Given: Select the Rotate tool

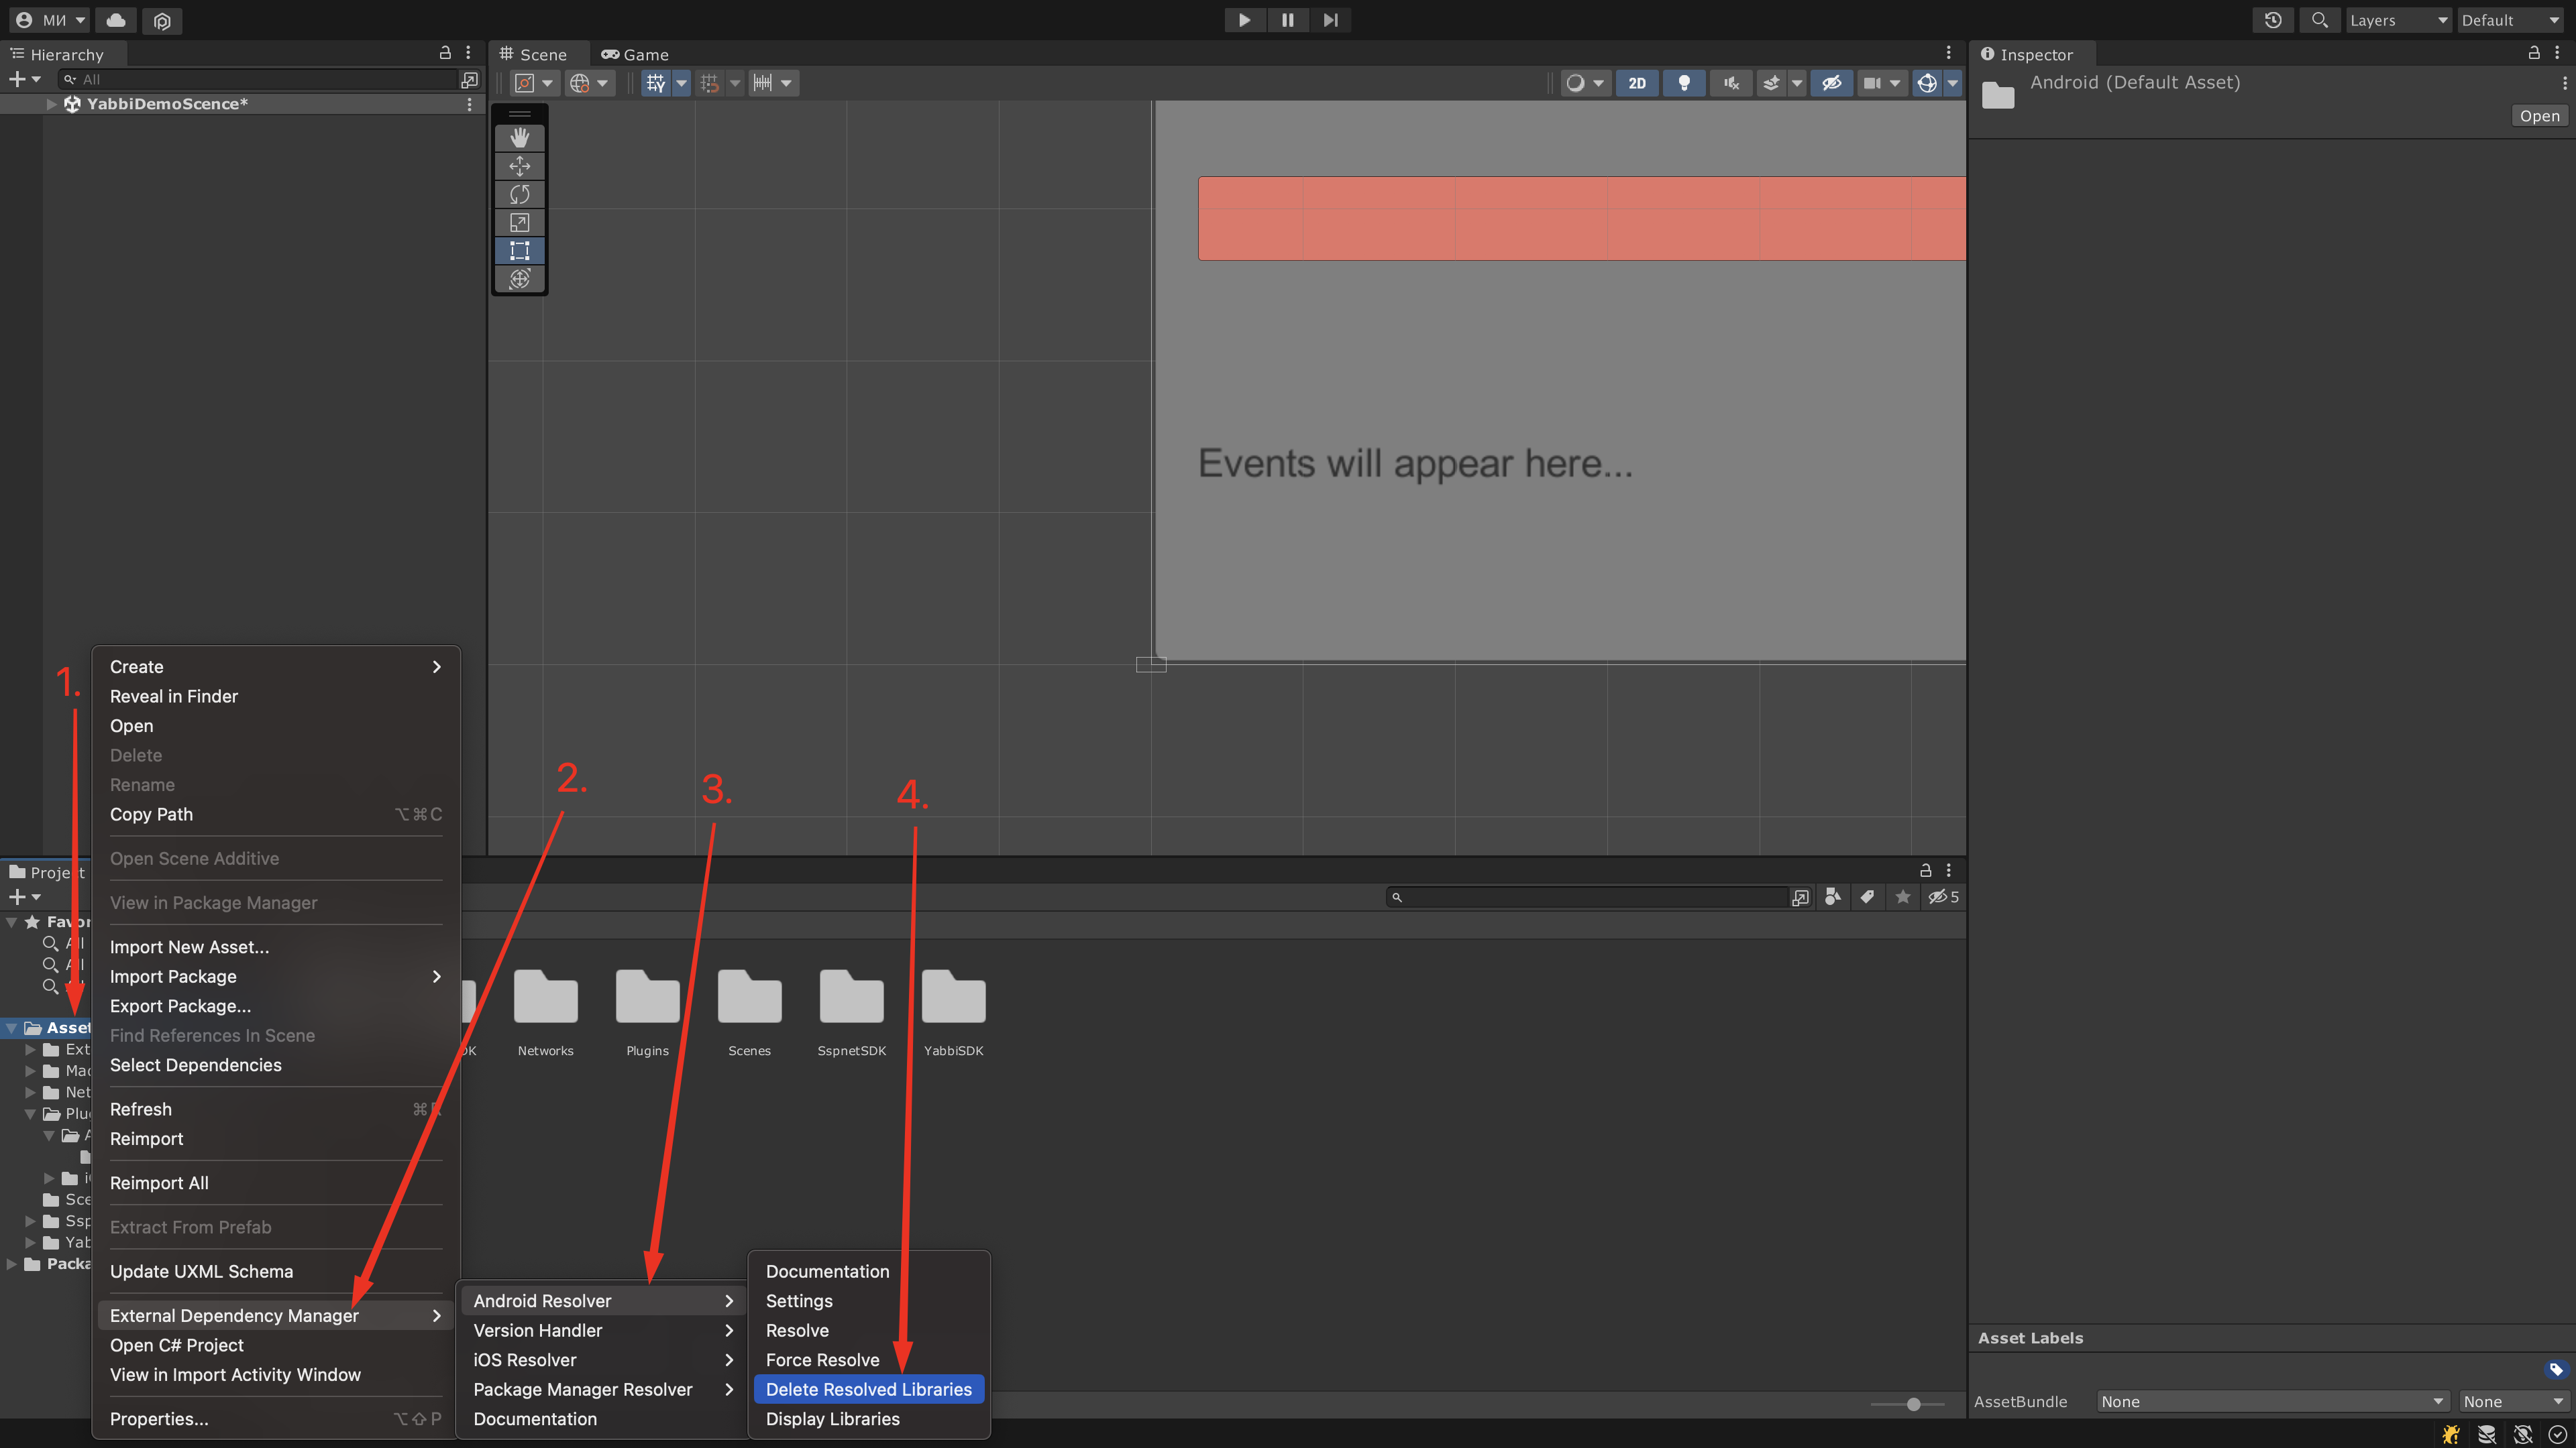Looking at the screenshot, I should click(519, 194).
